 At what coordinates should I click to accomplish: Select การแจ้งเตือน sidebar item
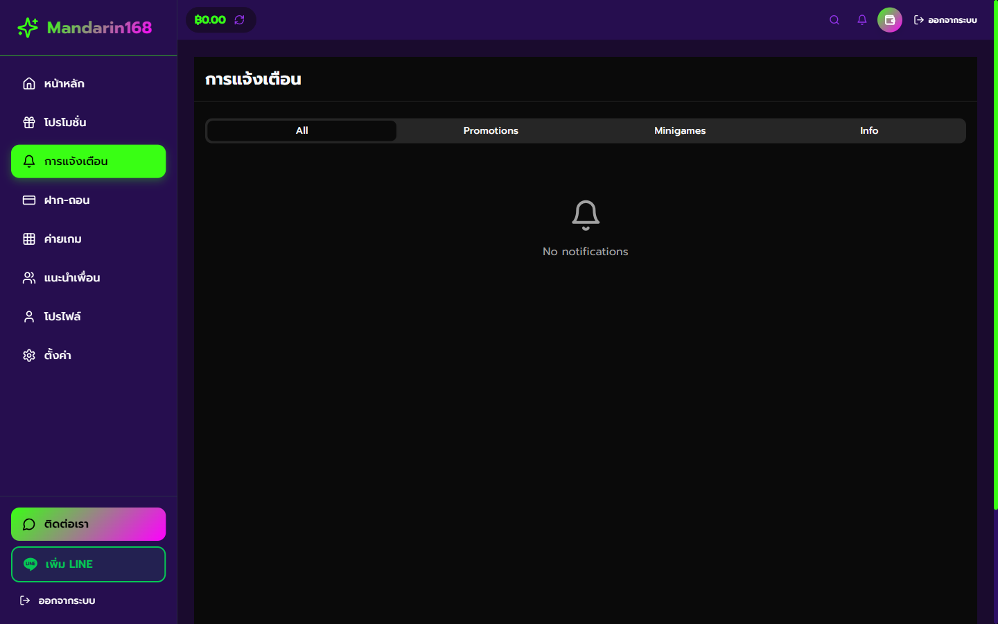(x=89, y=162)
